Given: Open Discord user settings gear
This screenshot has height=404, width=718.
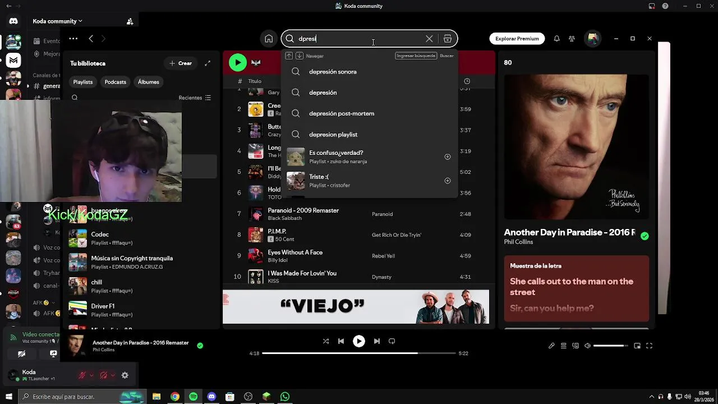Looking at the screenshot, I should click(125, 375).
